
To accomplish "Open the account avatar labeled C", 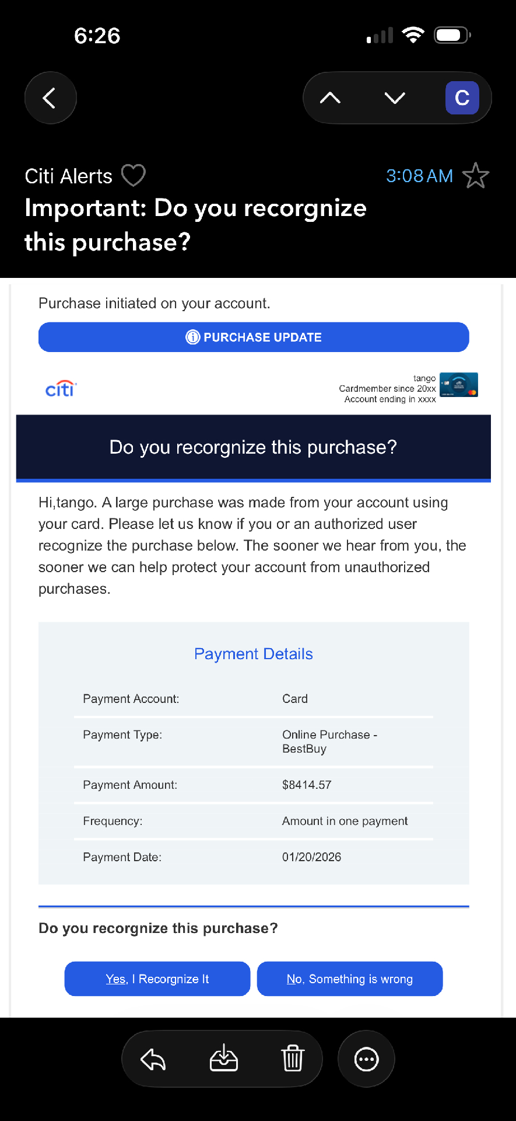I will tap(462, 98).
